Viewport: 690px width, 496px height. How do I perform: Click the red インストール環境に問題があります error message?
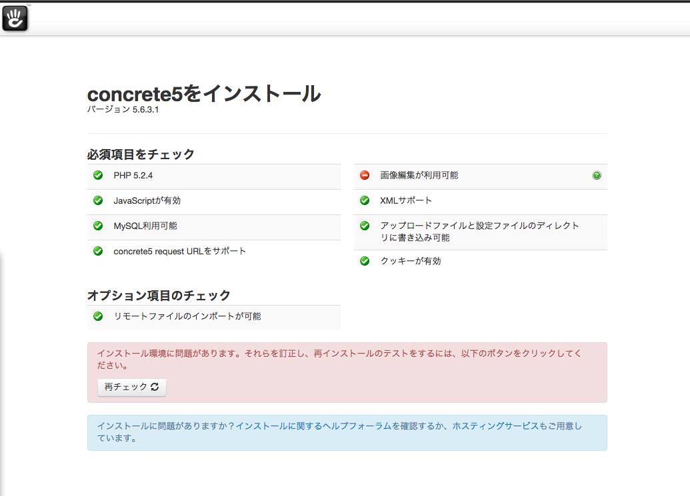point(339,360)
